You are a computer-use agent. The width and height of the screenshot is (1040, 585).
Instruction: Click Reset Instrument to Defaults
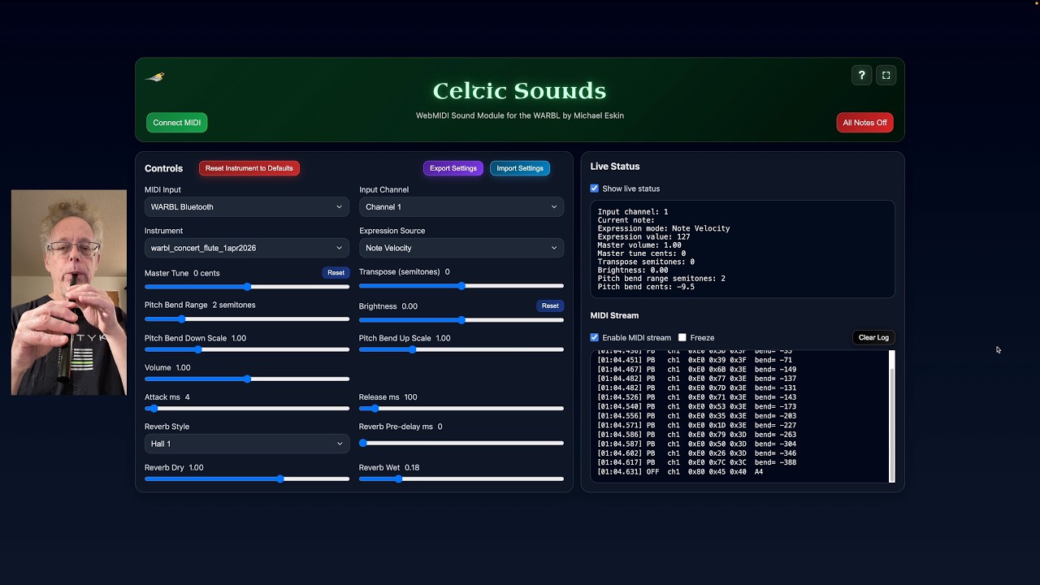[249, 168]
